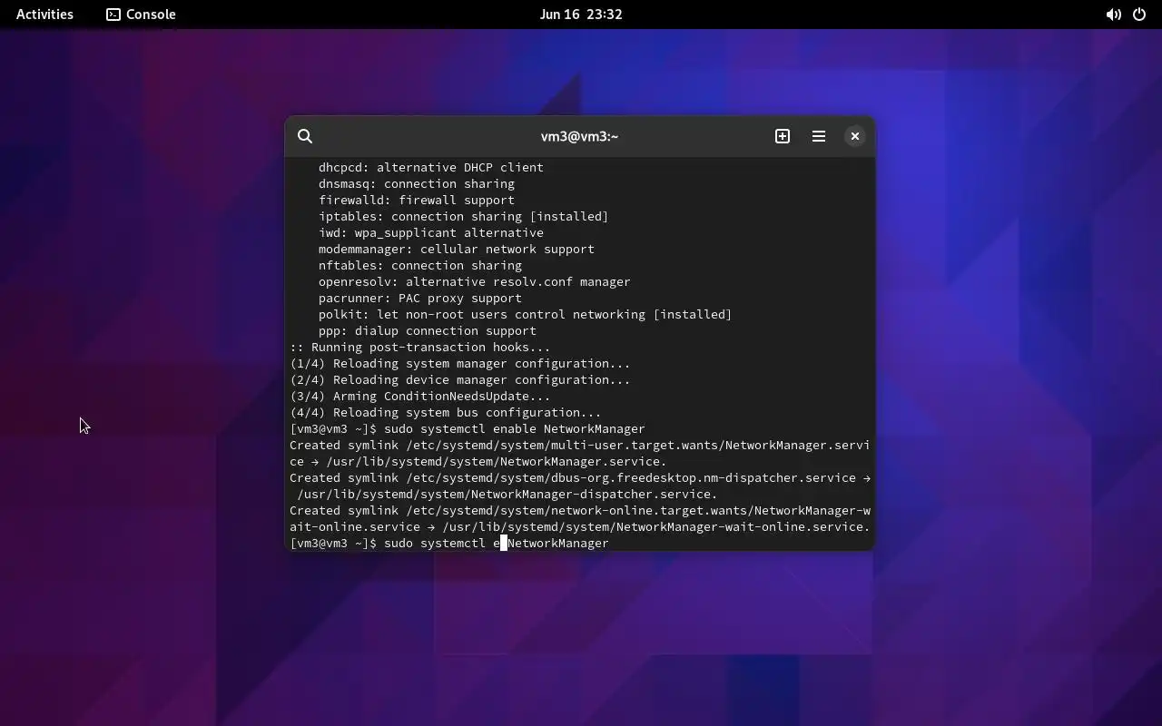Click the multi-user.target.wants symlink line
The height and width of the screenshot is (726, 1162).
click(579, 445)
